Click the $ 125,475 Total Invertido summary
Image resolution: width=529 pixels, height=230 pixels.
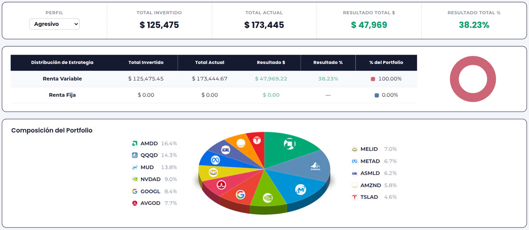[x=159, y=25]
